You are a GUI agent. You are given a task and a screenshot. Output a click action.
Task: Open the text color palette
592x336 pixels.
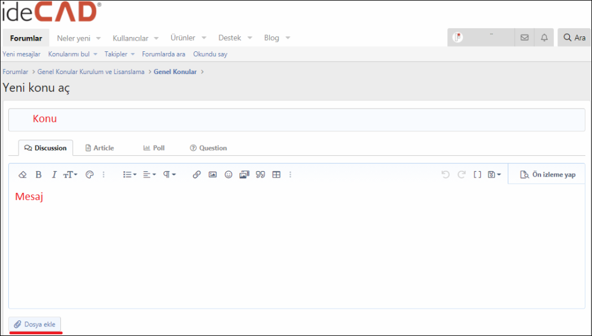point(90,175)
